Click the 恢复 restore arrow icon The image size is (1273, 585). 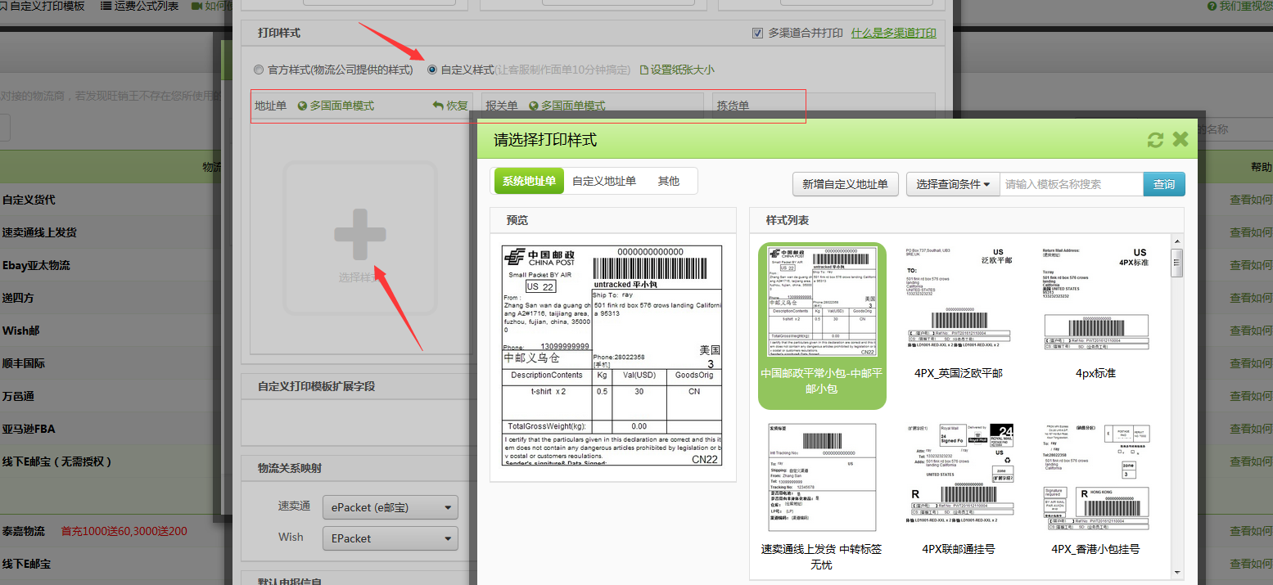[438, 106]
